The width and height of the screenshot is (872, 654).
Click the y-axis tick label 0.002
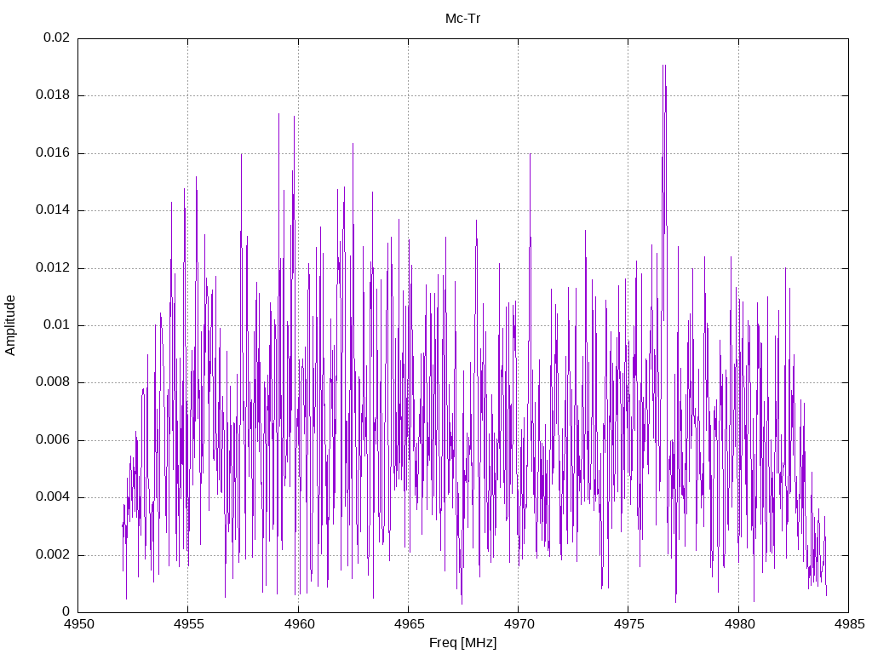(x=54, y=555)
